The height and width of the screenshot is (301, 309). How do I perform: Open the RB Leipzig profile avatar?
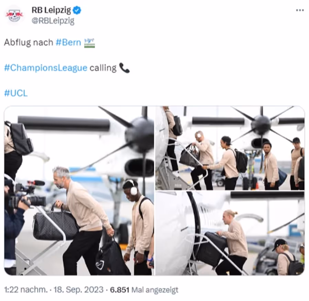[x=14, y=15]
